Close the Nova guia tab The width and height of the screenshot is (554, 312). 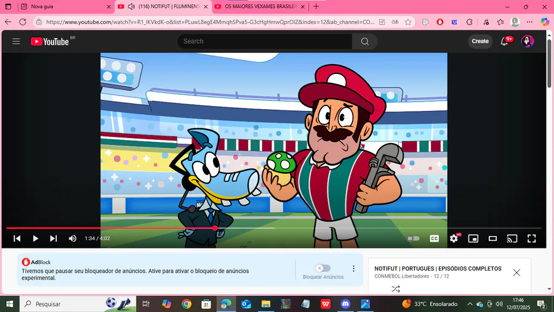109,7
